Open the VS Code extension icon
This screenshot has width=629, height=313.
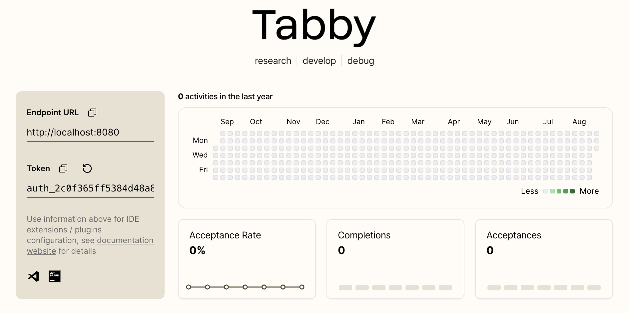pyautogui.click(x=33, y=276)
